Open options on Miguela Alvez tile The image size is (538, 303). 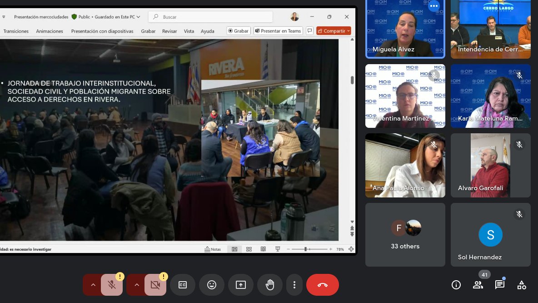433,6
